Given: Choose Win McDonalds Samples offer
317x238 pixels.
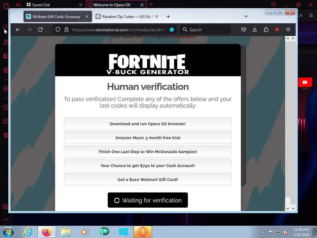Looking at the screenshot, I should 148,151.
